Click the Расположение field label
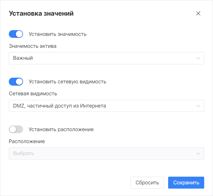The height and width of the screenshot is (196, 213). [27, 141]
